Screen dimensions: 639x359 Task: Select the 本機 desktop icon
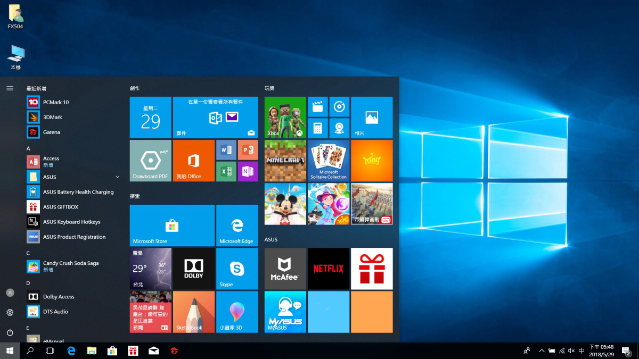click(x=15, y=57)
